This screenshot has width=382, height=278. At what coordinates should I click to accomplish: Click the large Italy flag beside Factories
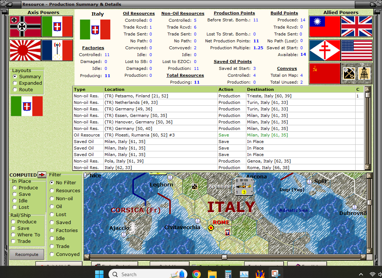95,30
